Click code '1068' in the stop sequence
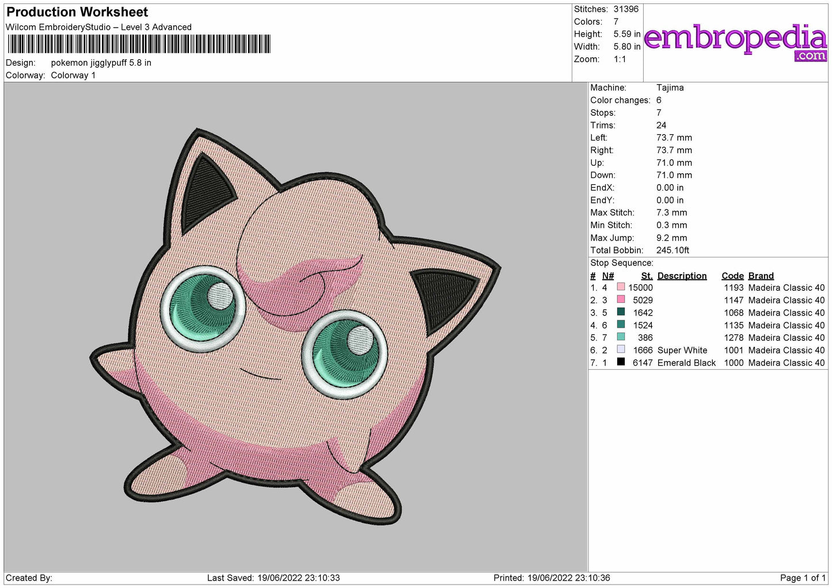 tap(734, 313)
